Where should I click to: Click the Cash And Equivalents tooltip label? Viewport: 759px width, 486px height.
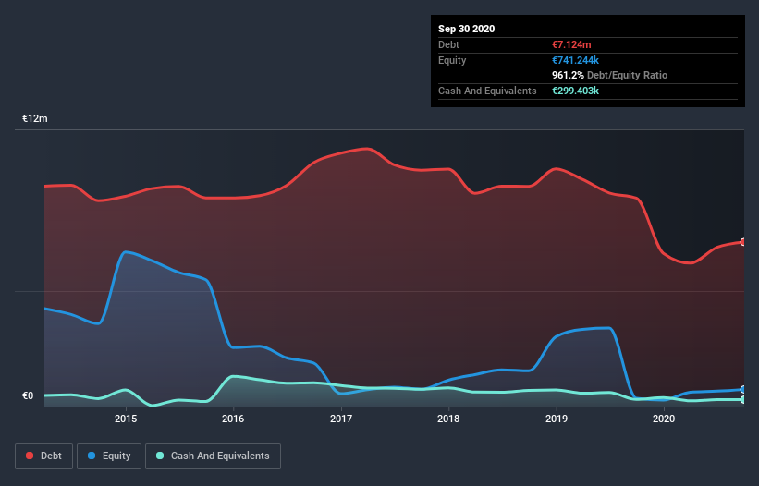coord(487,91)
